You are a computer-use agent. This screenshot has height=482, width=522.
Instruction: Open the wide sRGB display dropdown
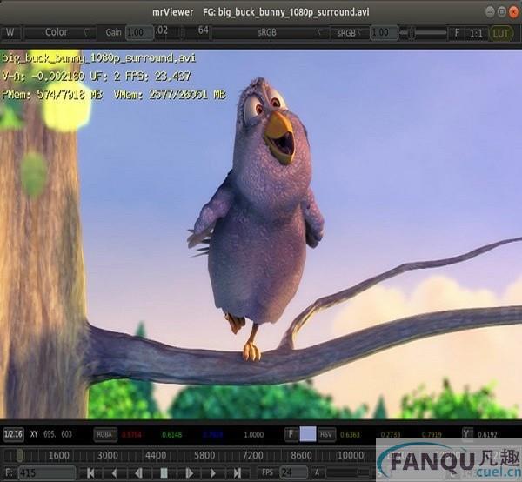point(271,32)
